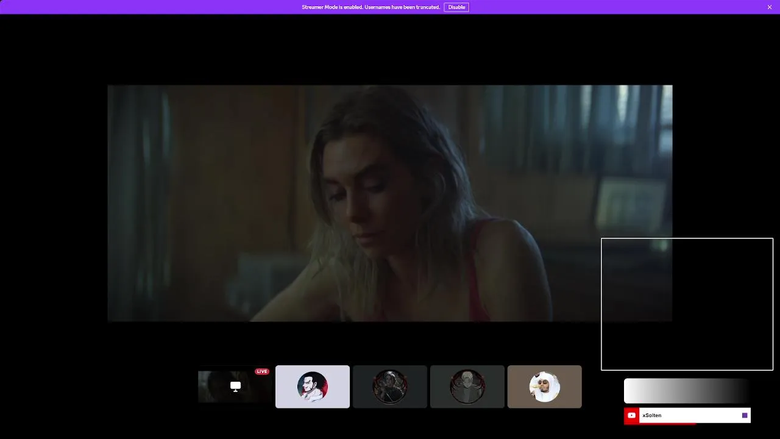780x439 pixels.
Task: Click the monitor icon on the live tile
Action: (x=235, y=386)
